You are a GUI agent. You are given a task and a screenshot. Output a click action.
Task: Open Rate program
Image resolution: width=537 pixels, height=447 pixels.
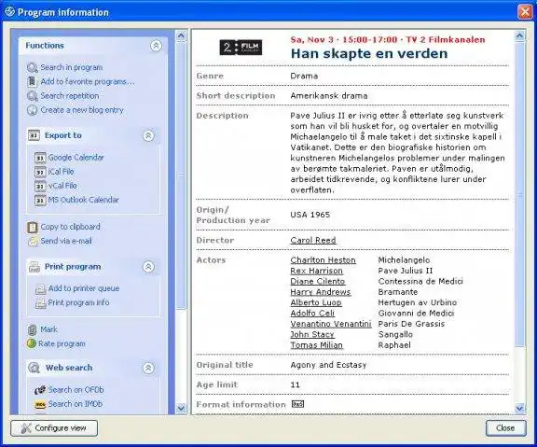[62, 343]
